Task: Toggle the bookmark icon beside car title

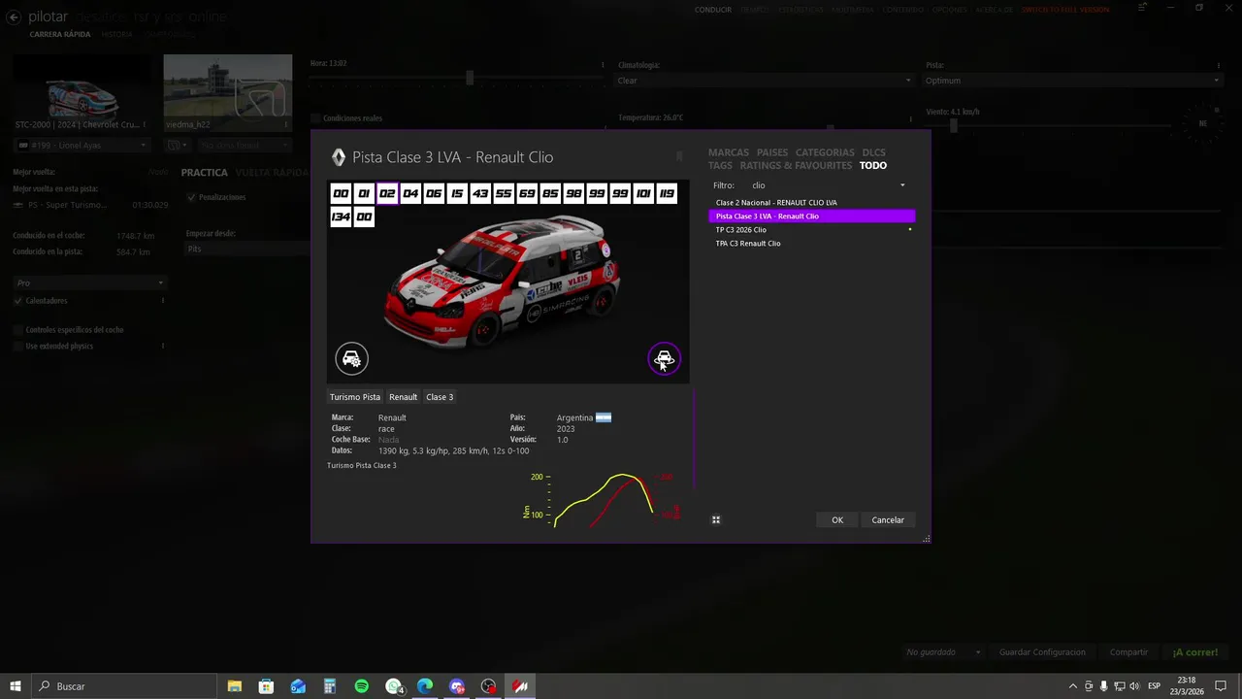Action: click(679, 156)
